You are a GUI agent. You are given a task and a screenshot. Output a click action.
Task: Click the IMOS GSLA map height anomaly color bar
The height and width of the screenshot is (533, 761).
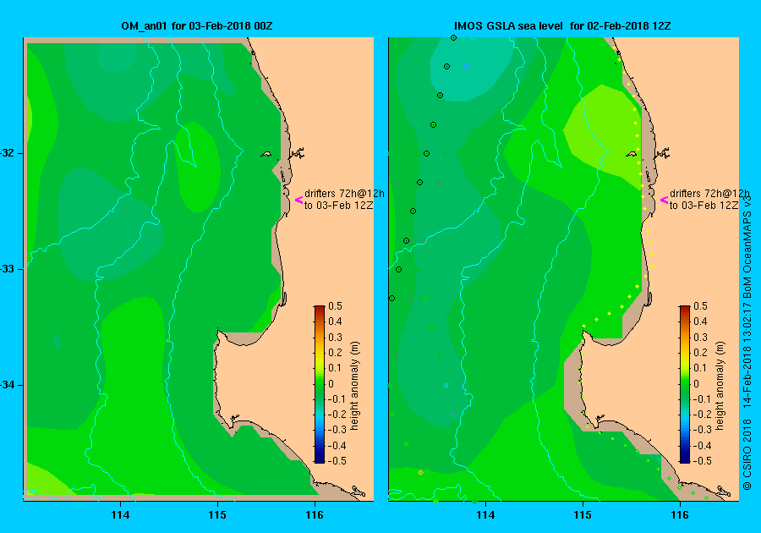tap(684, 384)
